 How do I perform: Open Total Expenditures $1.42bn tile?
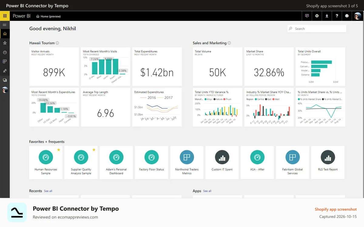point(157,67)
